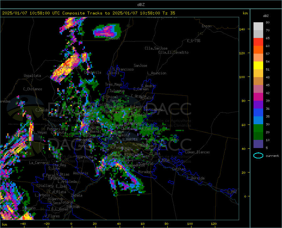Click the cyan current-track ellipse icon
The image size is (282, 228).
click(258, 156)
